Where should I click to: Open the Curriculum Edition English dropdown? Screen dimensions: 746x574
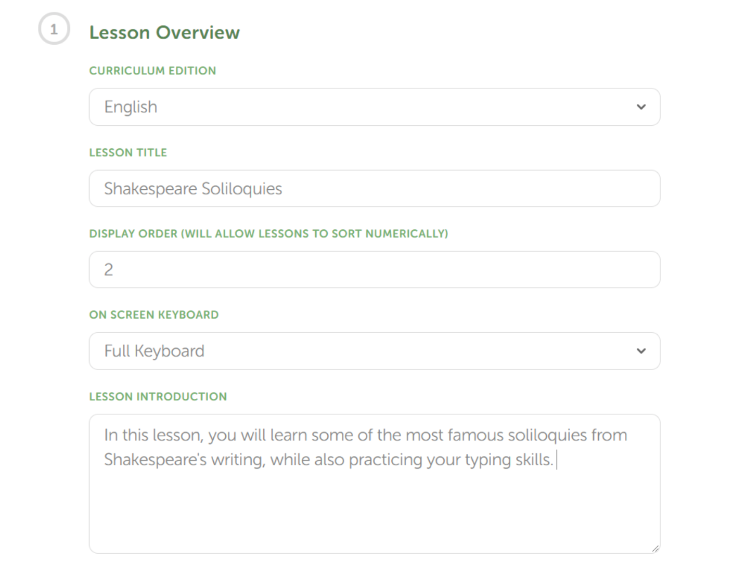pos(364,107)
